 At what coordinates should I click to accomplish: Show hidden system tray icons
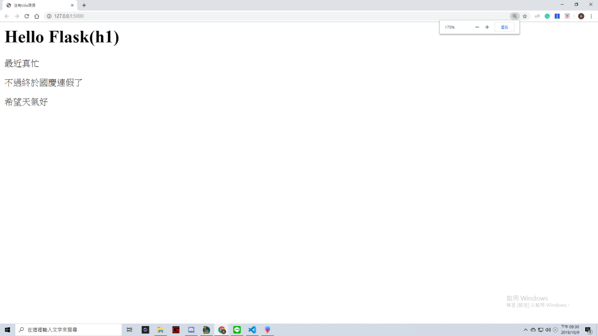pyautogui.click(x=526, y=330)
